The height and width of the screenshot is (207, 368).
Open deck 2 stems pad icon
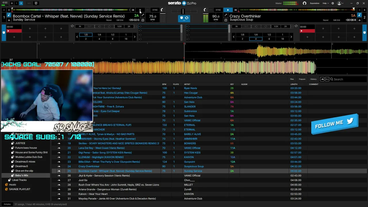point(226,20)
